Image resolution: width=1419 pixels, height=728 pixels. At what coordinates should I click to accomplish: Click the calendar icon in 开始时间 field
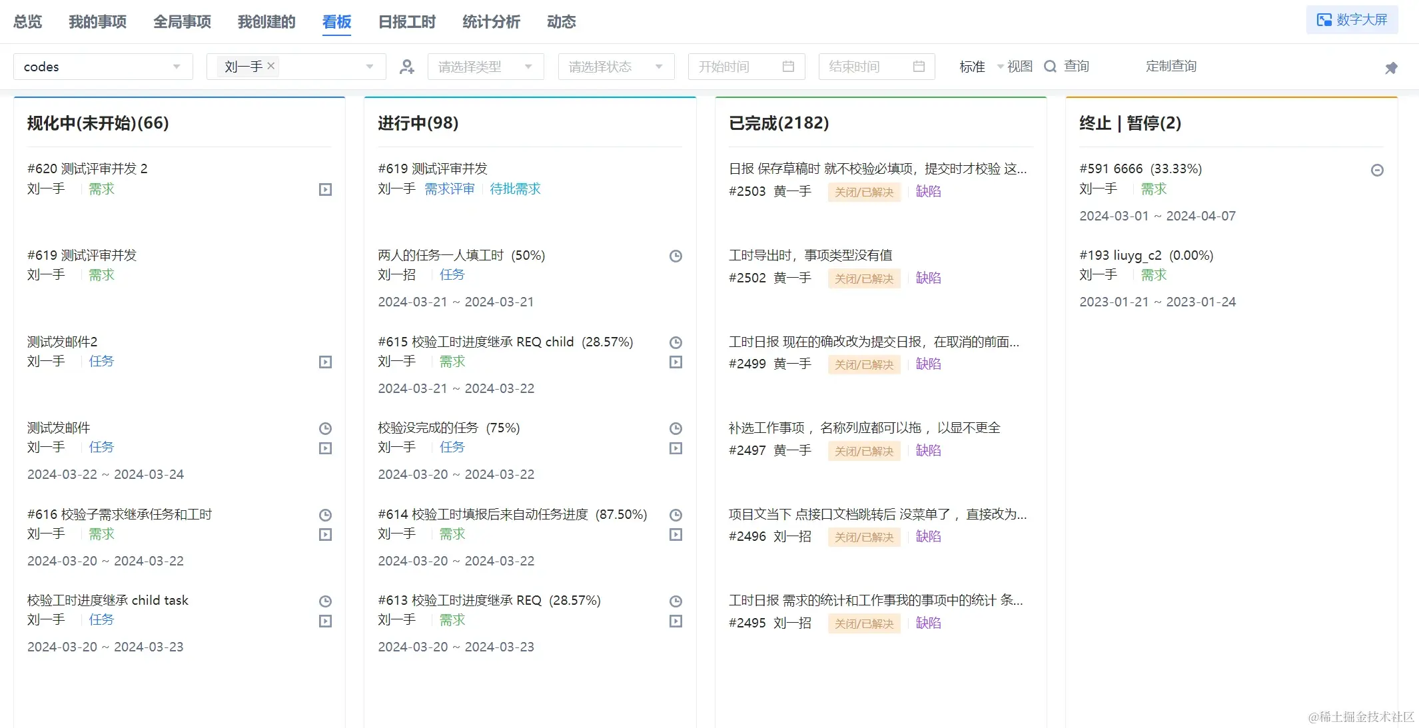click(x=788, y=67)
